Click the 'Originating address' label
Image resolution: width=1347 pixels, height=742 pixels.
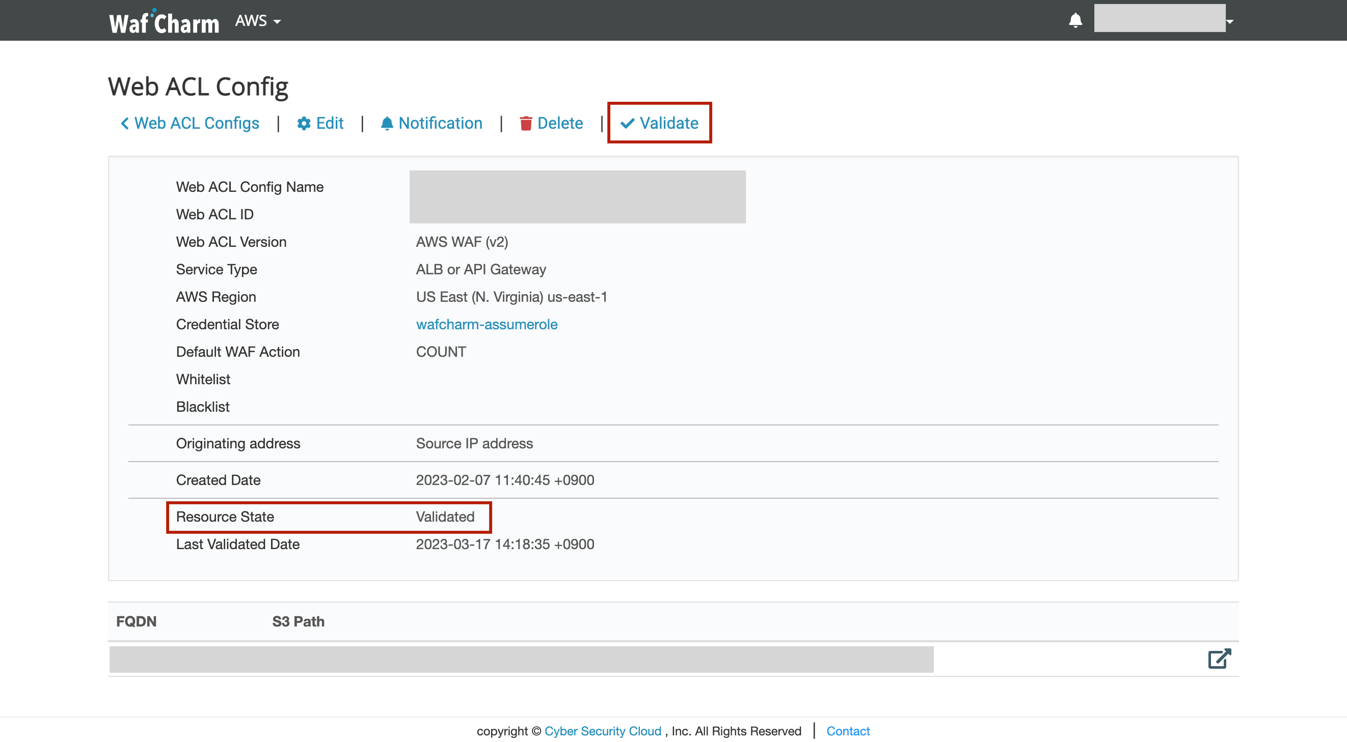point(238,443)
